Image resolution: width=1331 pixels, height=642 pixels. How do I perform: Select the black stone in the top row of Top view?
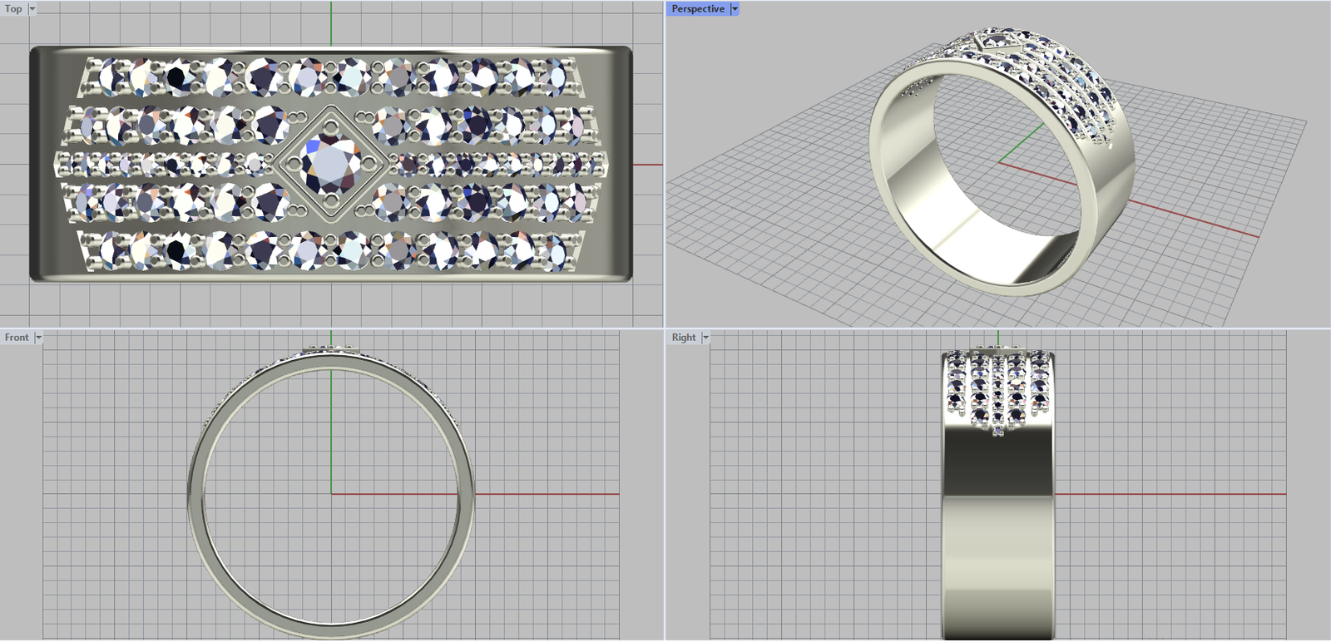(x=176, y=78)
